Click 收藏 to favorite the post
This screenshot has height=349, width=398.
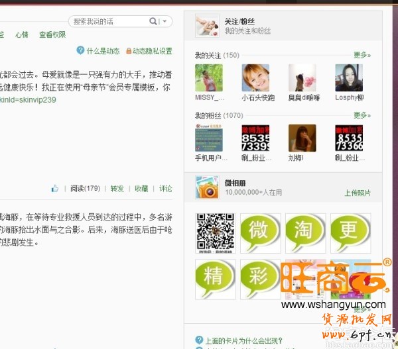click(141, 189)
